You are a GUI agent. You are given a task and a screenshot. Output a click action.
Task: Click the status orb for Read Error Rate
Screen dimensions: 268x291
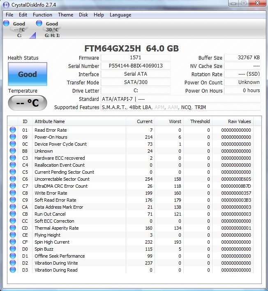(13, 130)
